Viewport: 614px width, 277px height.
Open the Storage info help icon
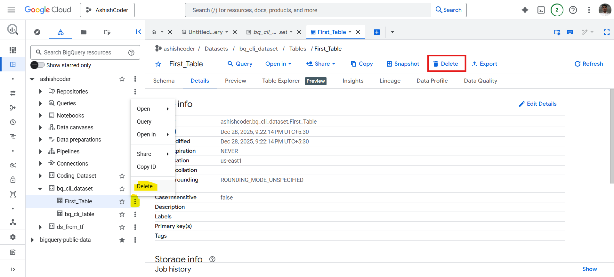(212, 259)
